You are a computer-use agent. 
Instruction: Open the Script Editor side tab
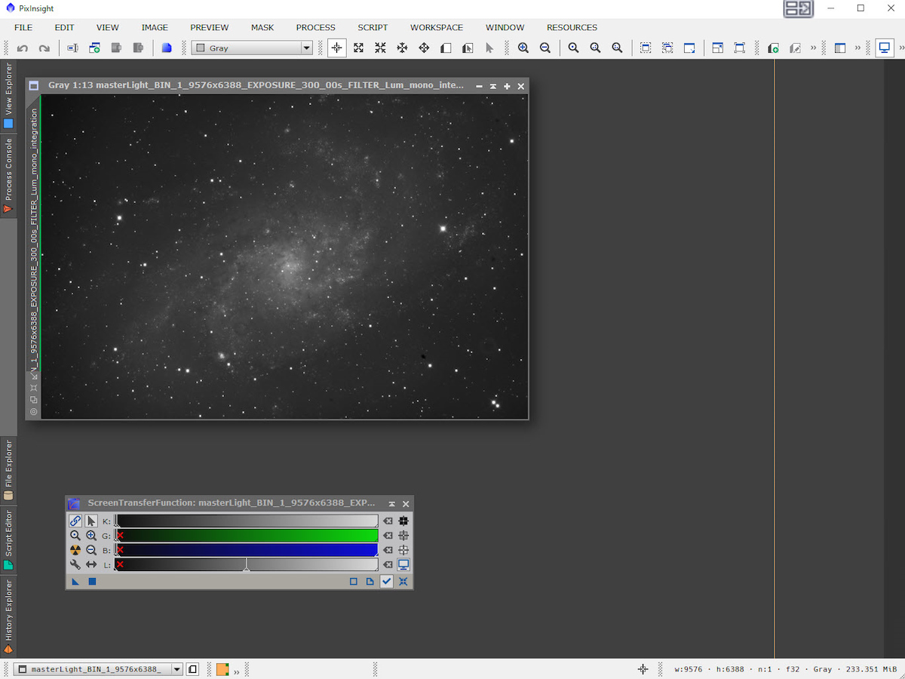click(8, 539)
